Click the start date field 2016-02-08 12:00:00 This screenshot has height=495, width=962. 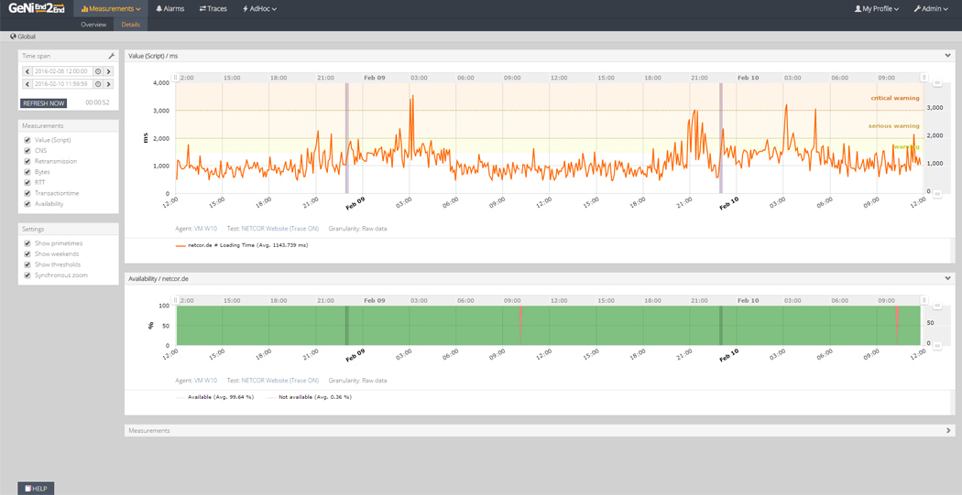click(x=62, y=71)
